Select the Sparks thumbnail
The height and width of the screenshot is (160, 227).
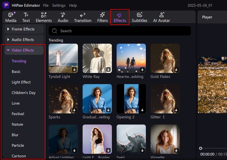[63, 99]
